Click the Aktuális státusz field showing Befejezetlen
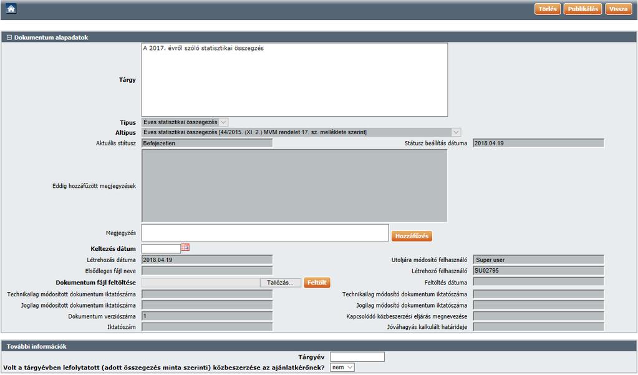The height and width of the screenshot is (375, 638). click(207, 144)
